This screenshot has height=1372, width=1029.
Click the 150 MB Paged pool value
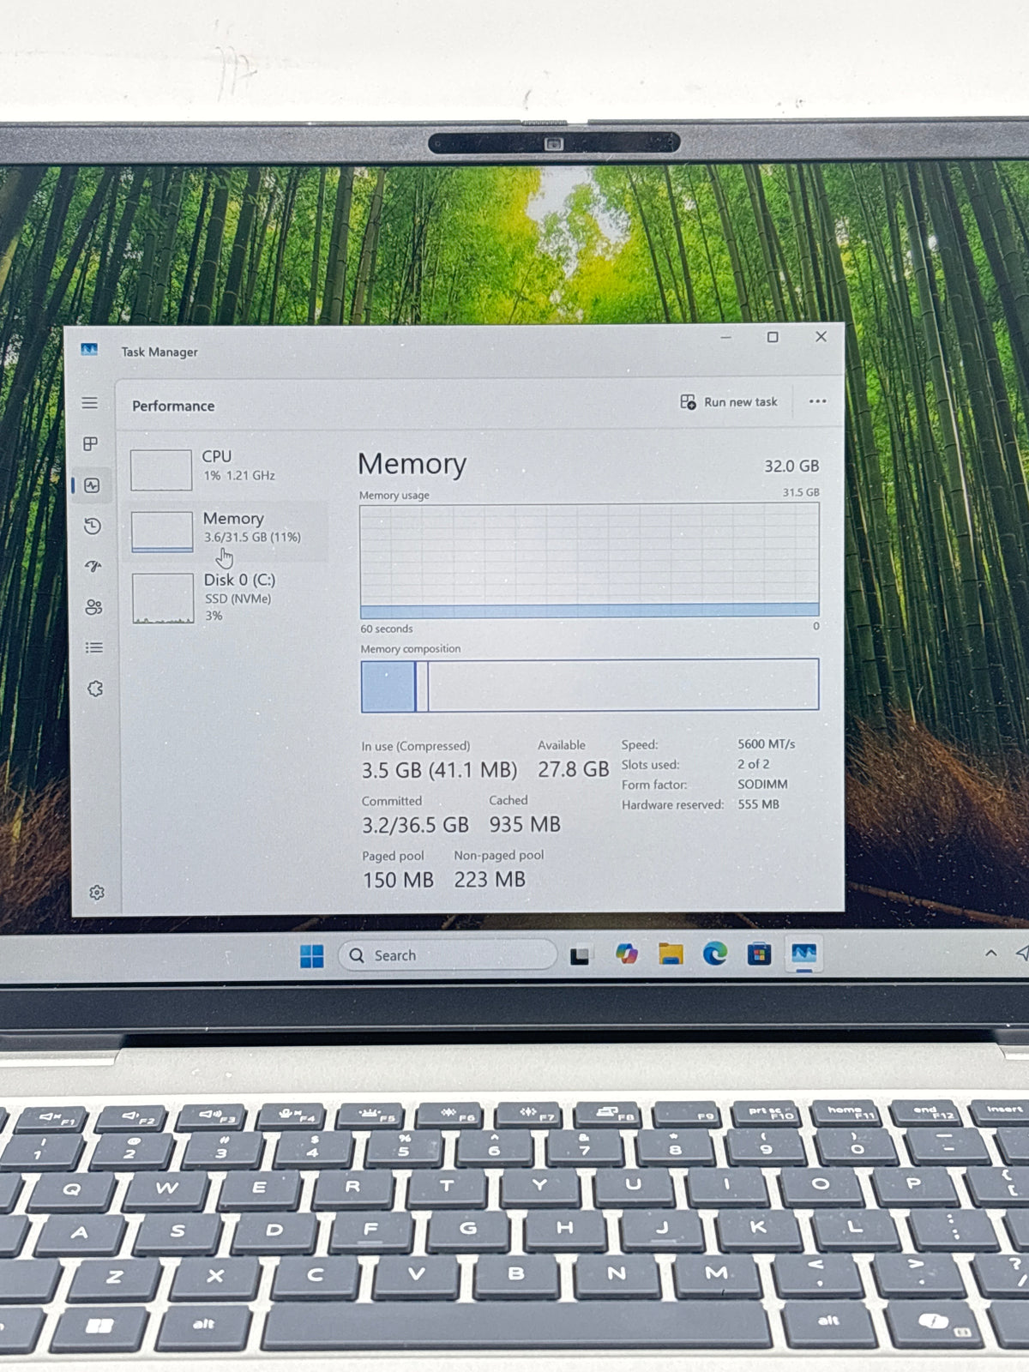click(398, 880)
